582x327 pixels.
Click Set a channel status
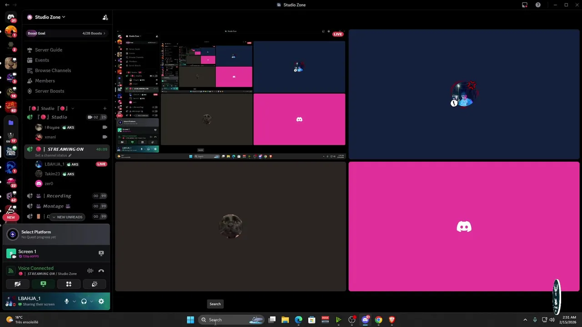(53, 155)
